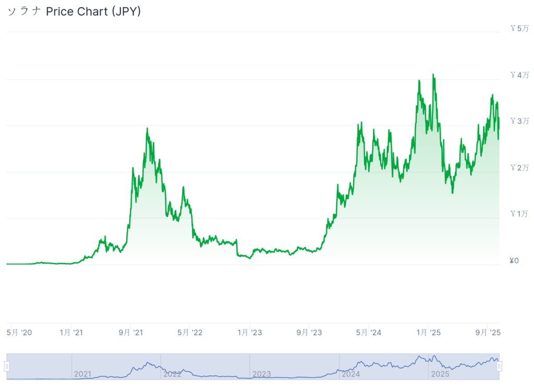Click the 2025 label in the navigator
The height and width of the screenshot is (389, 534).
[440, 374]
